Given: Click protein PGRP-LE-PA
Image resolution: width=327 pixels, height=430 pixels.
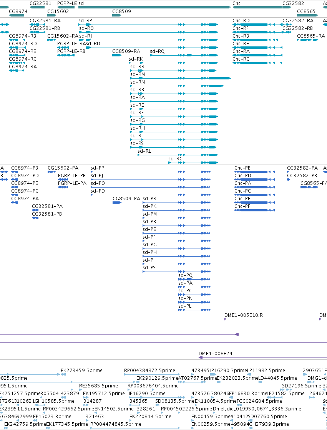Looking at the screenshot, I should click(63, 187).
